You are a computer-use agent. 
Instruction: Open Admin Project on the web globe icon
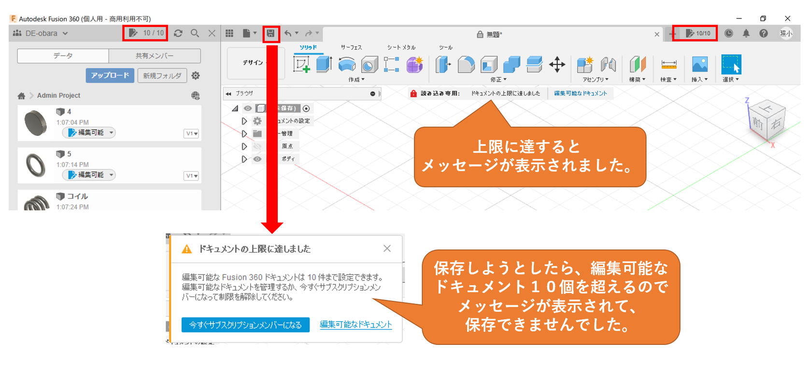pyautogui.click(x=196, y=96)
